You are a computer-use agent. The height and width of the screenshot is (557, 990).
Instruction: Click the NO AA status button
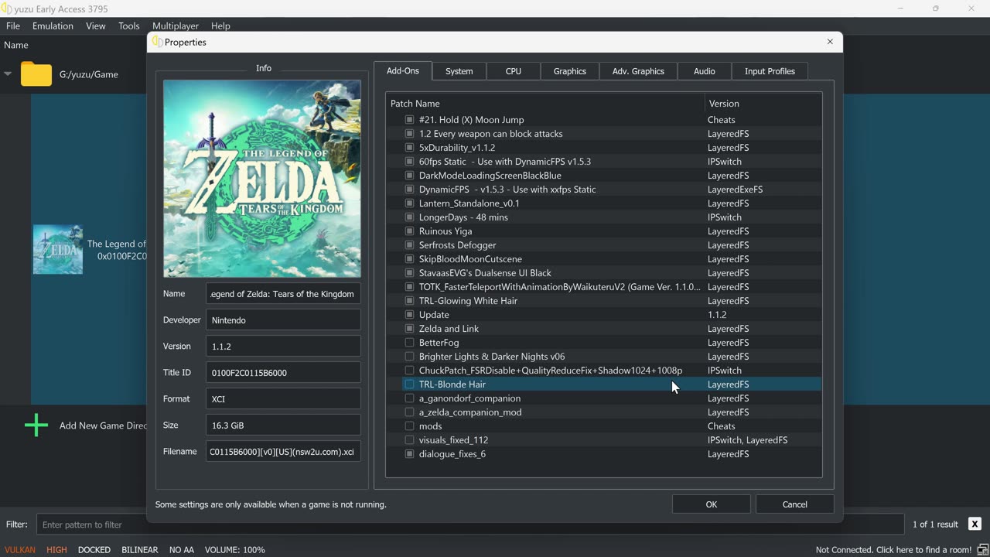tap(181, 550)
